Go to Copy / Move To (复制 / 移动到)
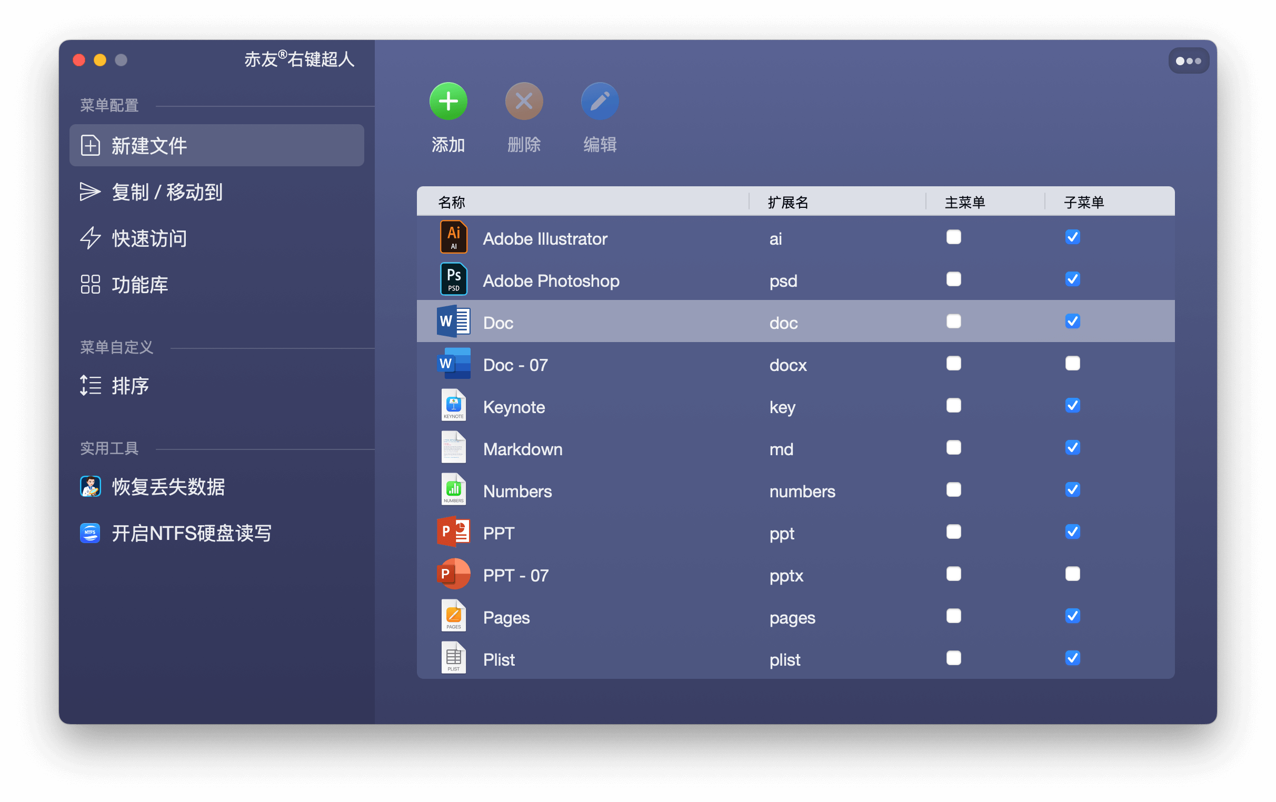1276x802 pixels. tap(166, 192)
